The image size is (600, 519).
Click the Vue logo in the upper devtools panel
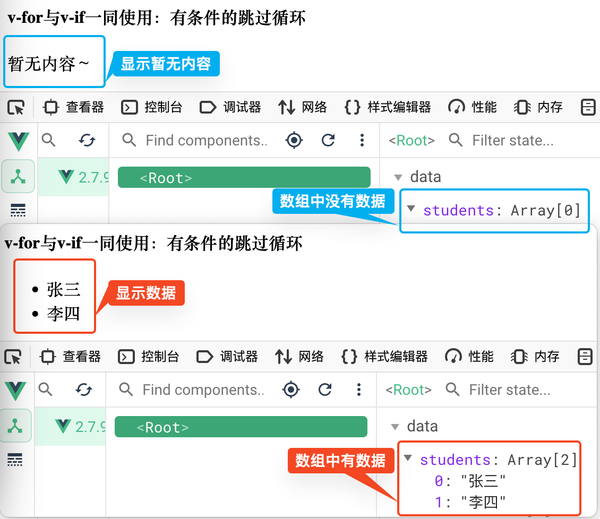19,141
